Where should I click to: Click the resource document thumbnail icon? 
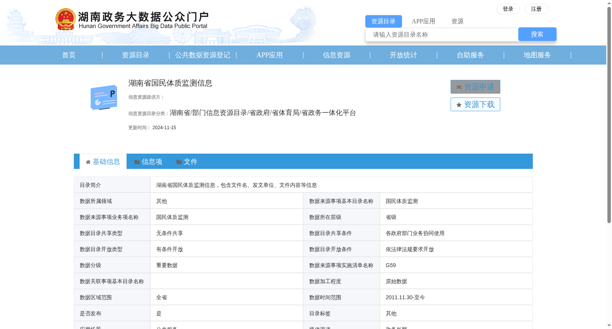point(104,97)
